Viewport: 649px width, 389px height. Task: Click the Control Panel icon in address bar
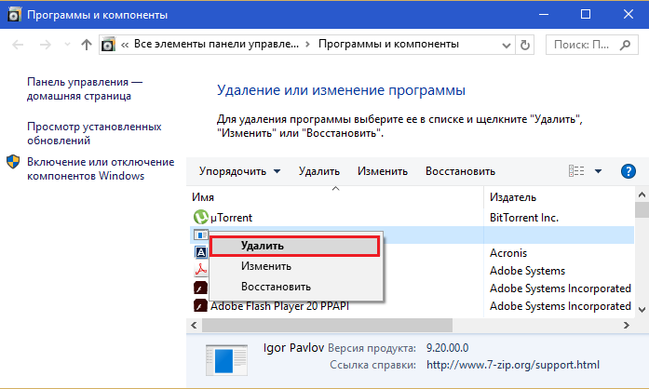click(108, 45)
